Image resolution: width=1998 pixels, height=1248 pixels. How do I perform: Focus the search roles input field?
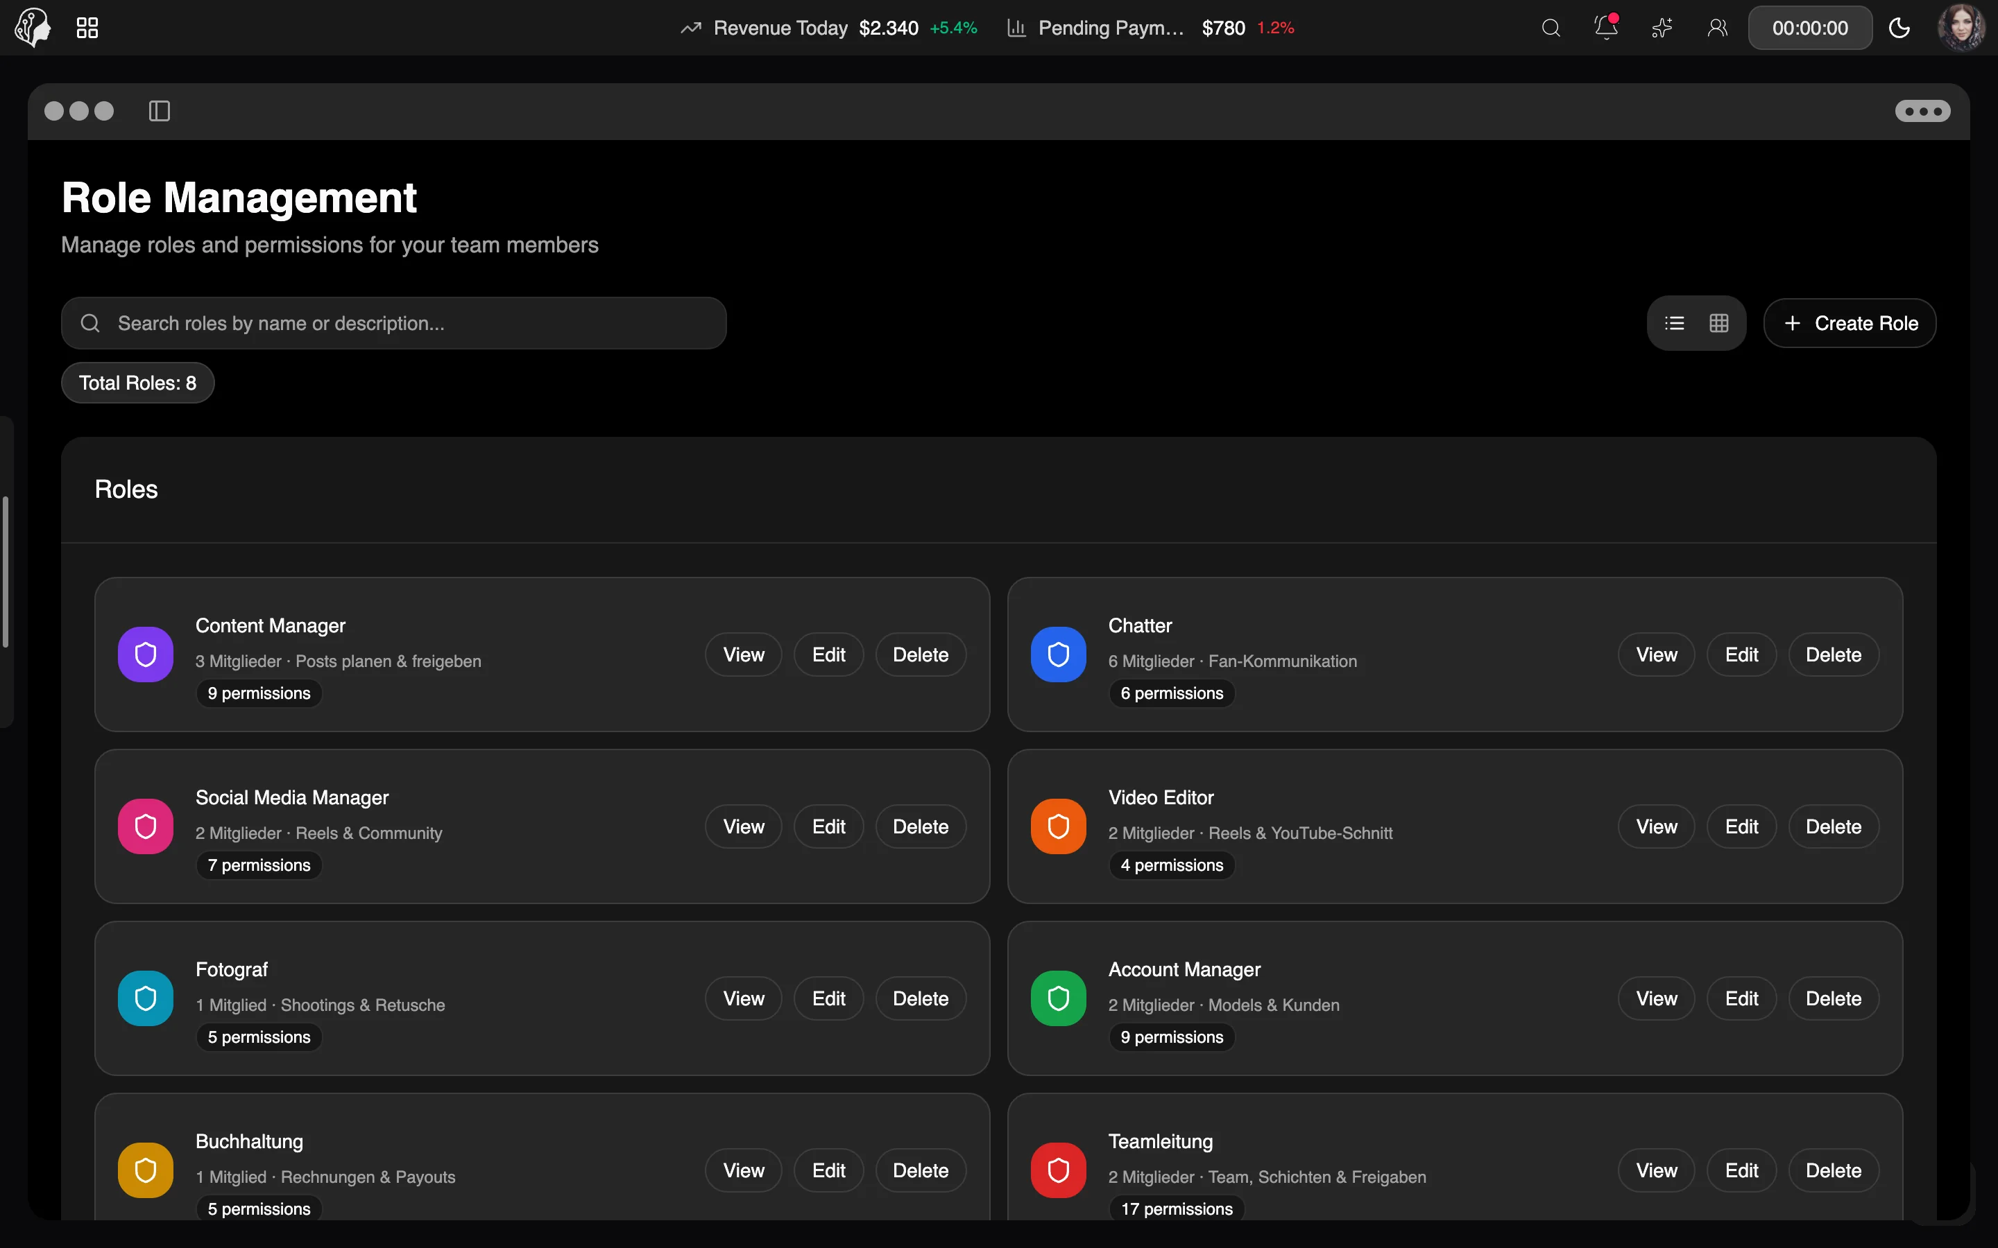coord(394,322)
